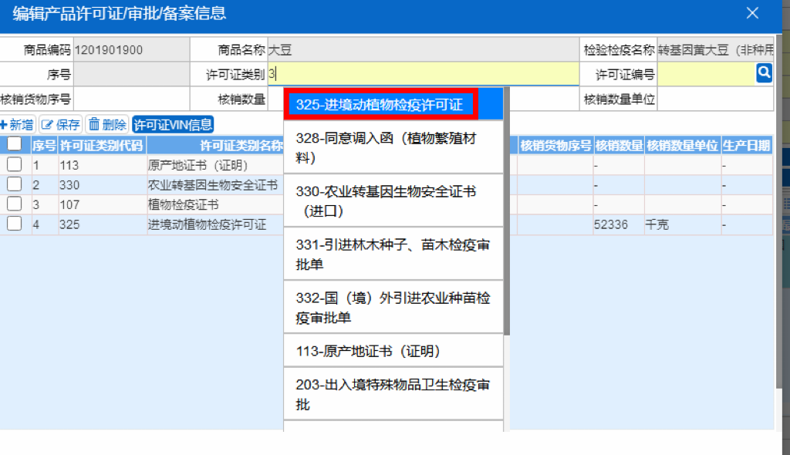The image size is (790, 455).
Task: Check the checkbox for row 4 with code 325
Action: point(16,224)
